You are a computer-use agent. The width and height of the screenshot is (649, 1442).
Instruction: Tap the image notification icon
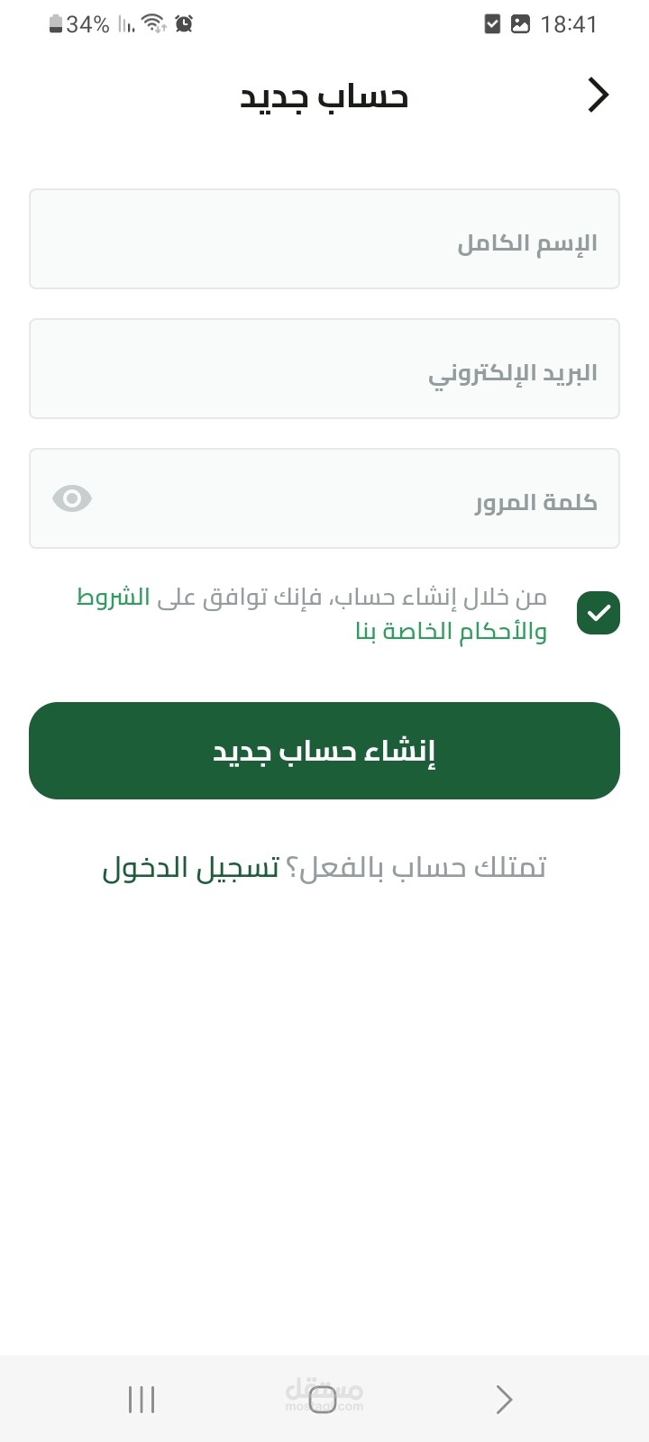(x=520, y=24)
